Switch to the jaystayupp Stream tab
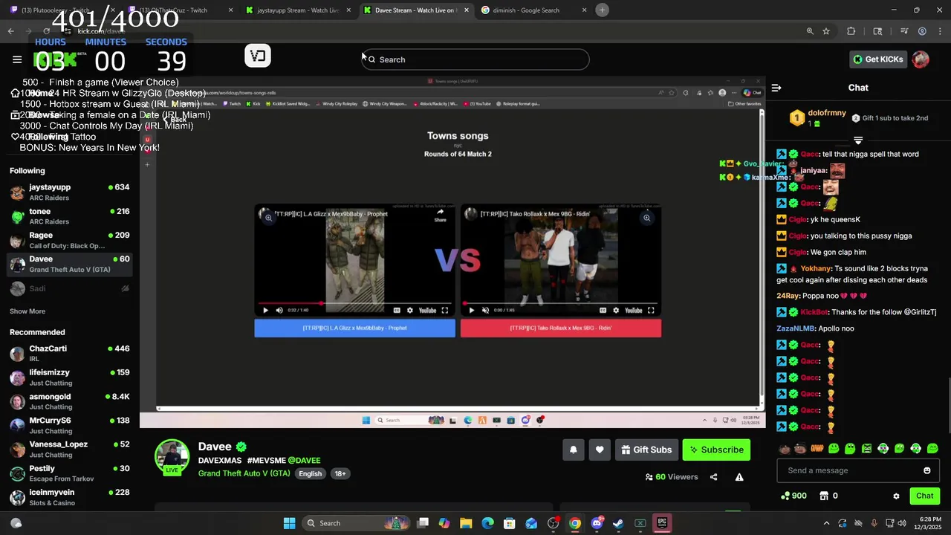Screen dimensions: 951x535 298,10
